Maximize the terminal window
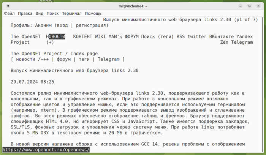This screenshot has width=266, height=155. tap(249, 6)
